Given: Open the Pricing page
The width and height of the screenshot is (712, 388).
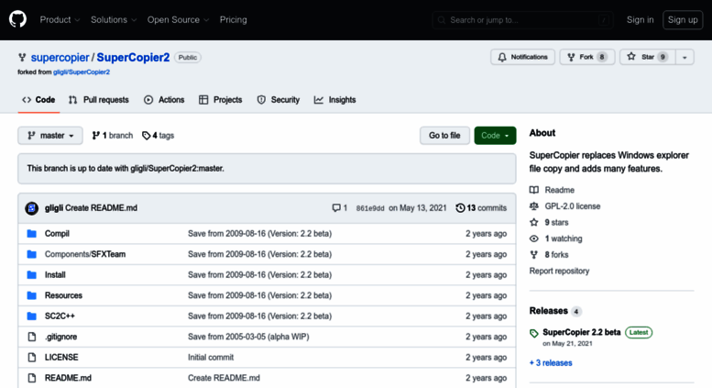Looking at the screenshot, I should [x=234, y=20].
